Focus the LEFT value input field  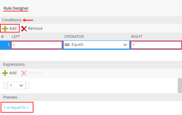point(37,45)
